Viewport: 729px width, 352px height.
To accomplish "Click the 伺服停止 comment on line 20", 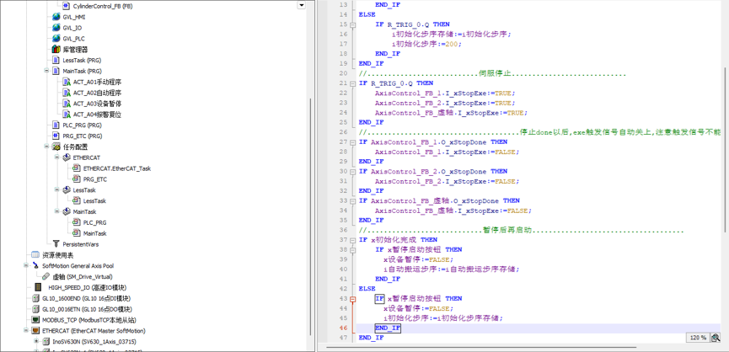I will 495,74.
